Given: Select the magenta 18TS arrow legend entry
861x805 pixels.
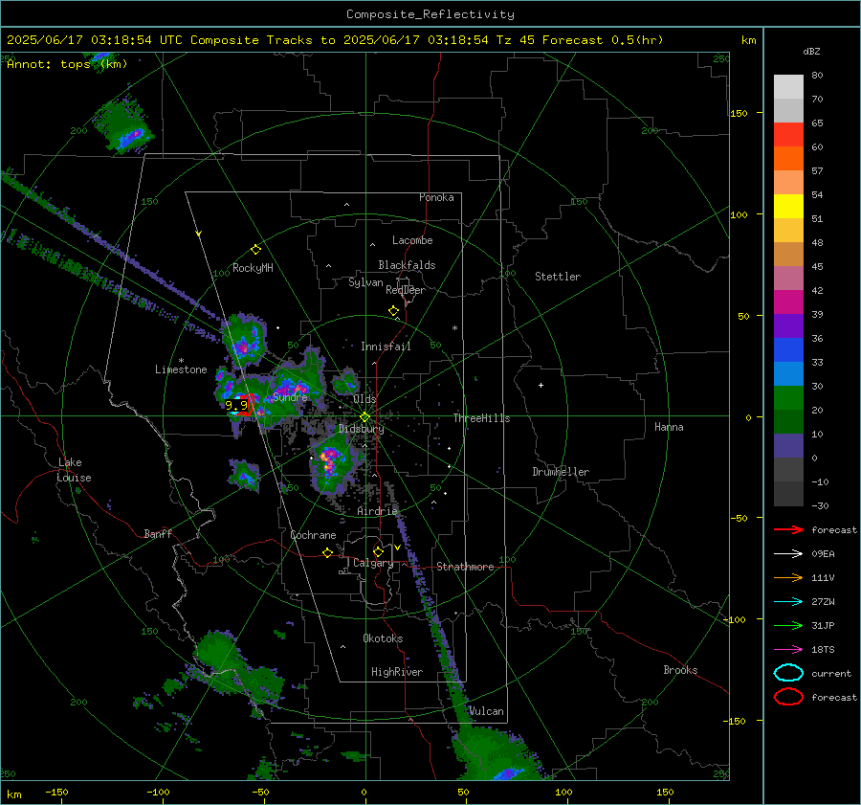Looking at the screenshot, I should (x=788, y=650).
